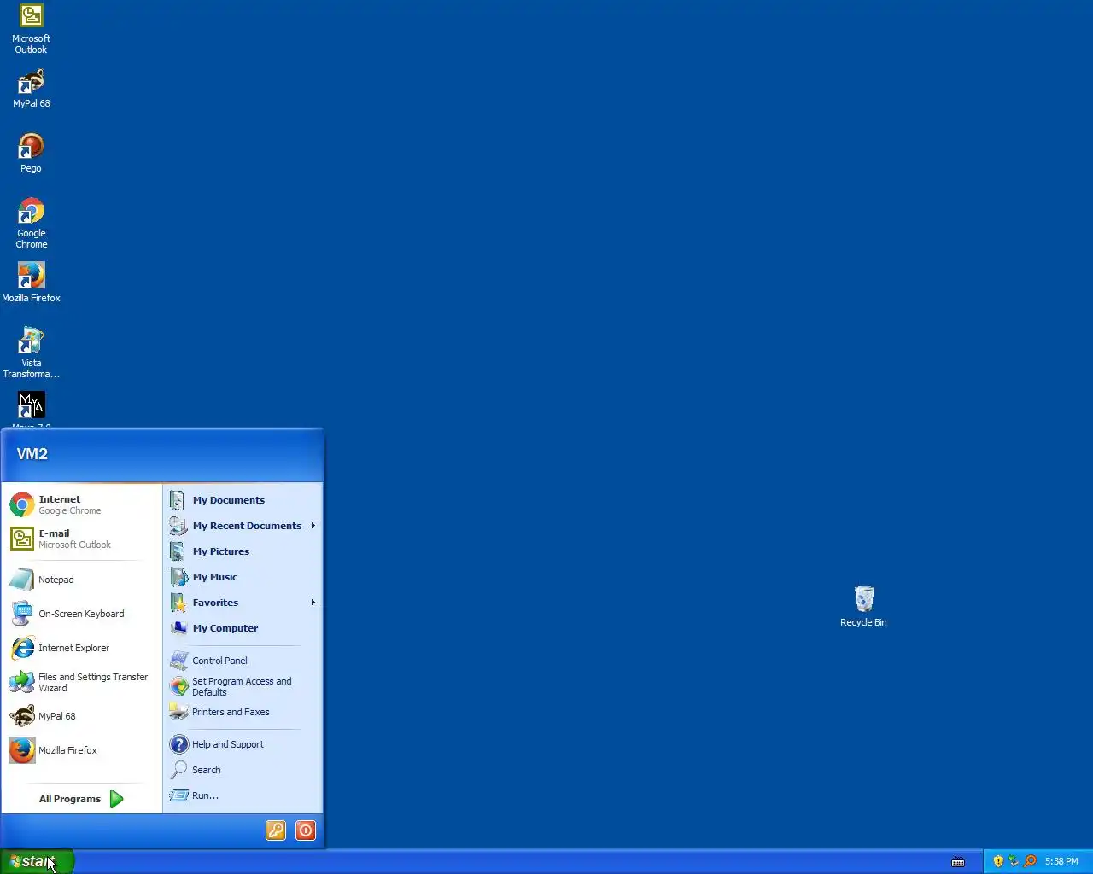
Task: Click the Help and Support question mark icon
Action: pos(178,744)
